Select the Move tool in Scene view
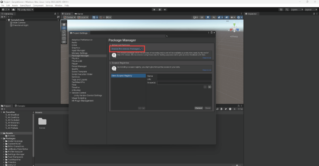The image size is (319, 166). [x=64, y=28]
